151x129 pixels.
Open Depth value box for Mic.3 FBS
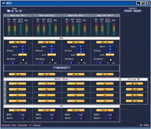click(x=81, y=118)
